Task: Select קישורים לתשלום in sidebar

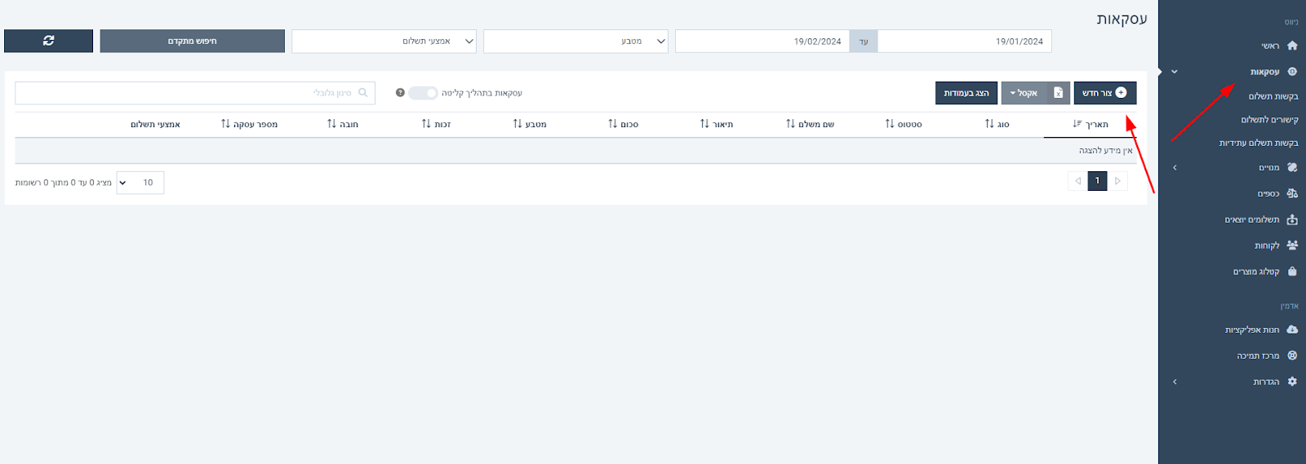Action: [1269, 120]
